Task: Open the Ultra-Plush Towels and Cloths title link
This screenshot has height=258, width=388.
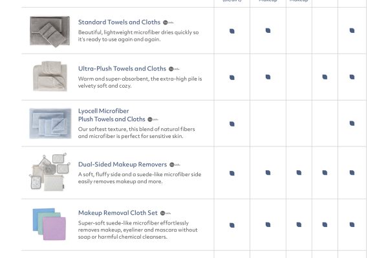Action: coord(122,68)
